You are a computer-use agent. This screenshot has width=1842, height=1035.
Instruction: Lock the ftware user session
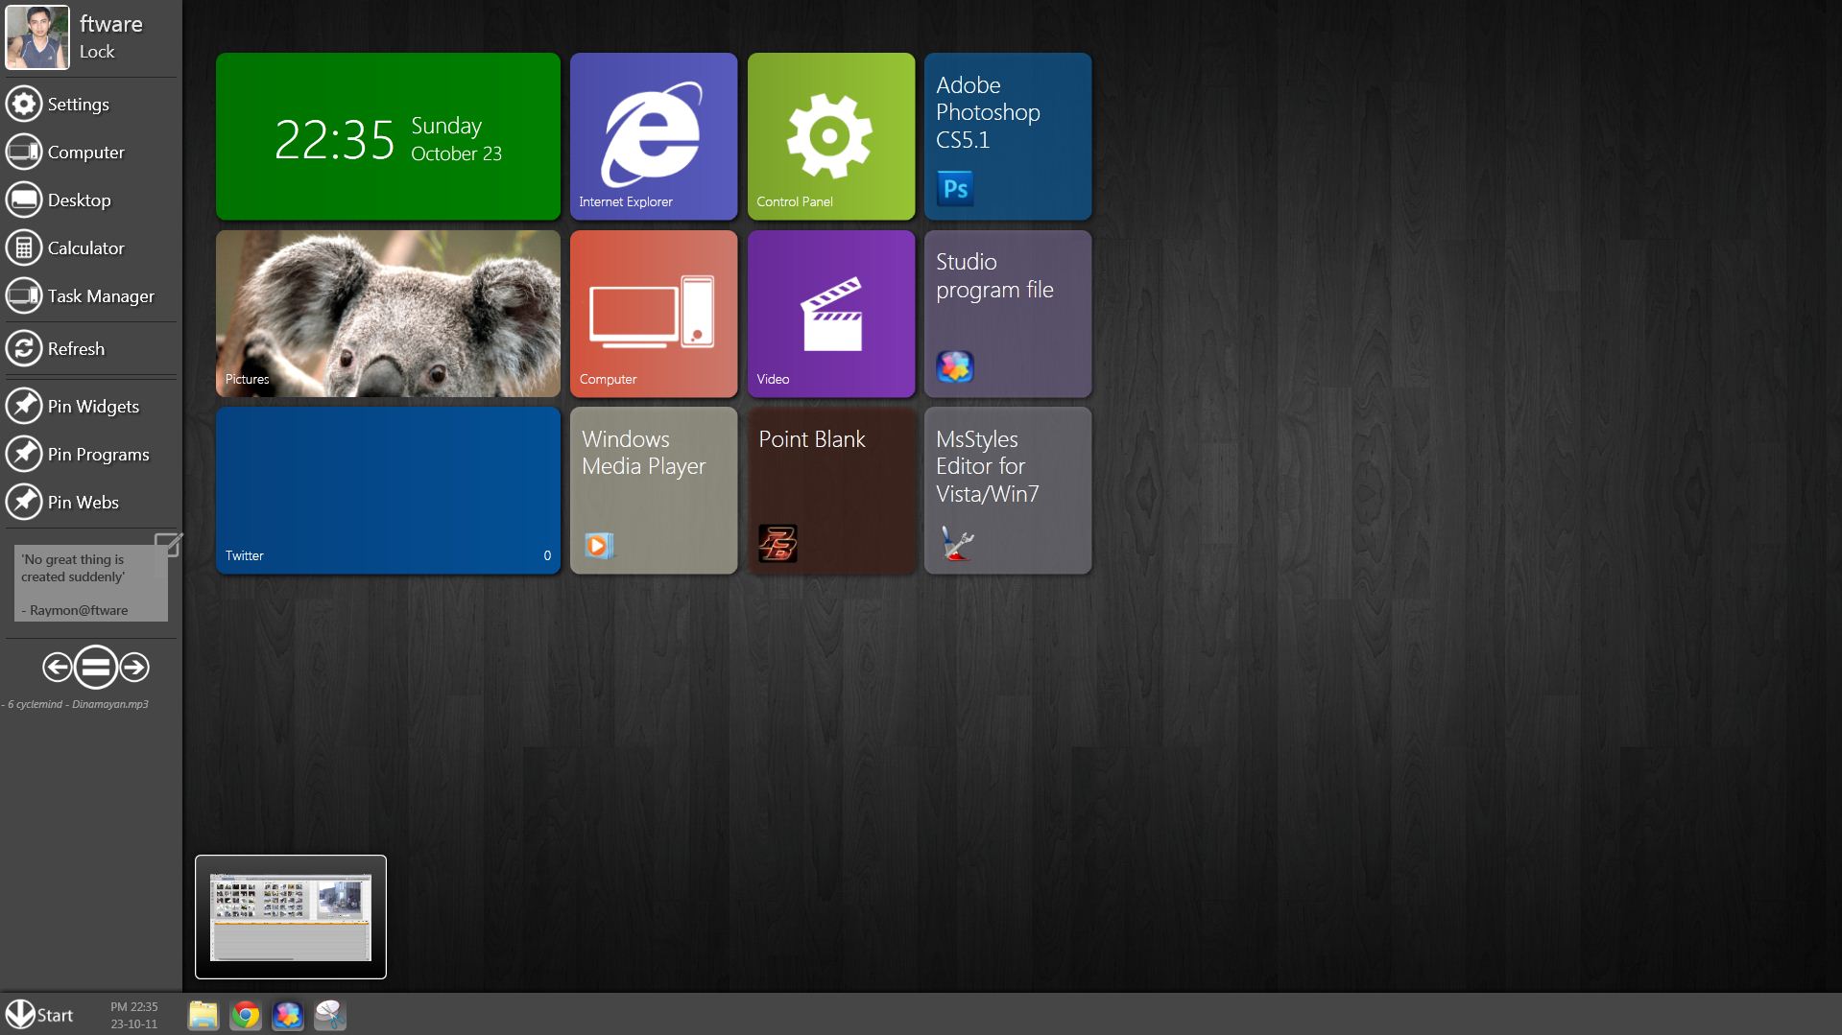point(97,52)
